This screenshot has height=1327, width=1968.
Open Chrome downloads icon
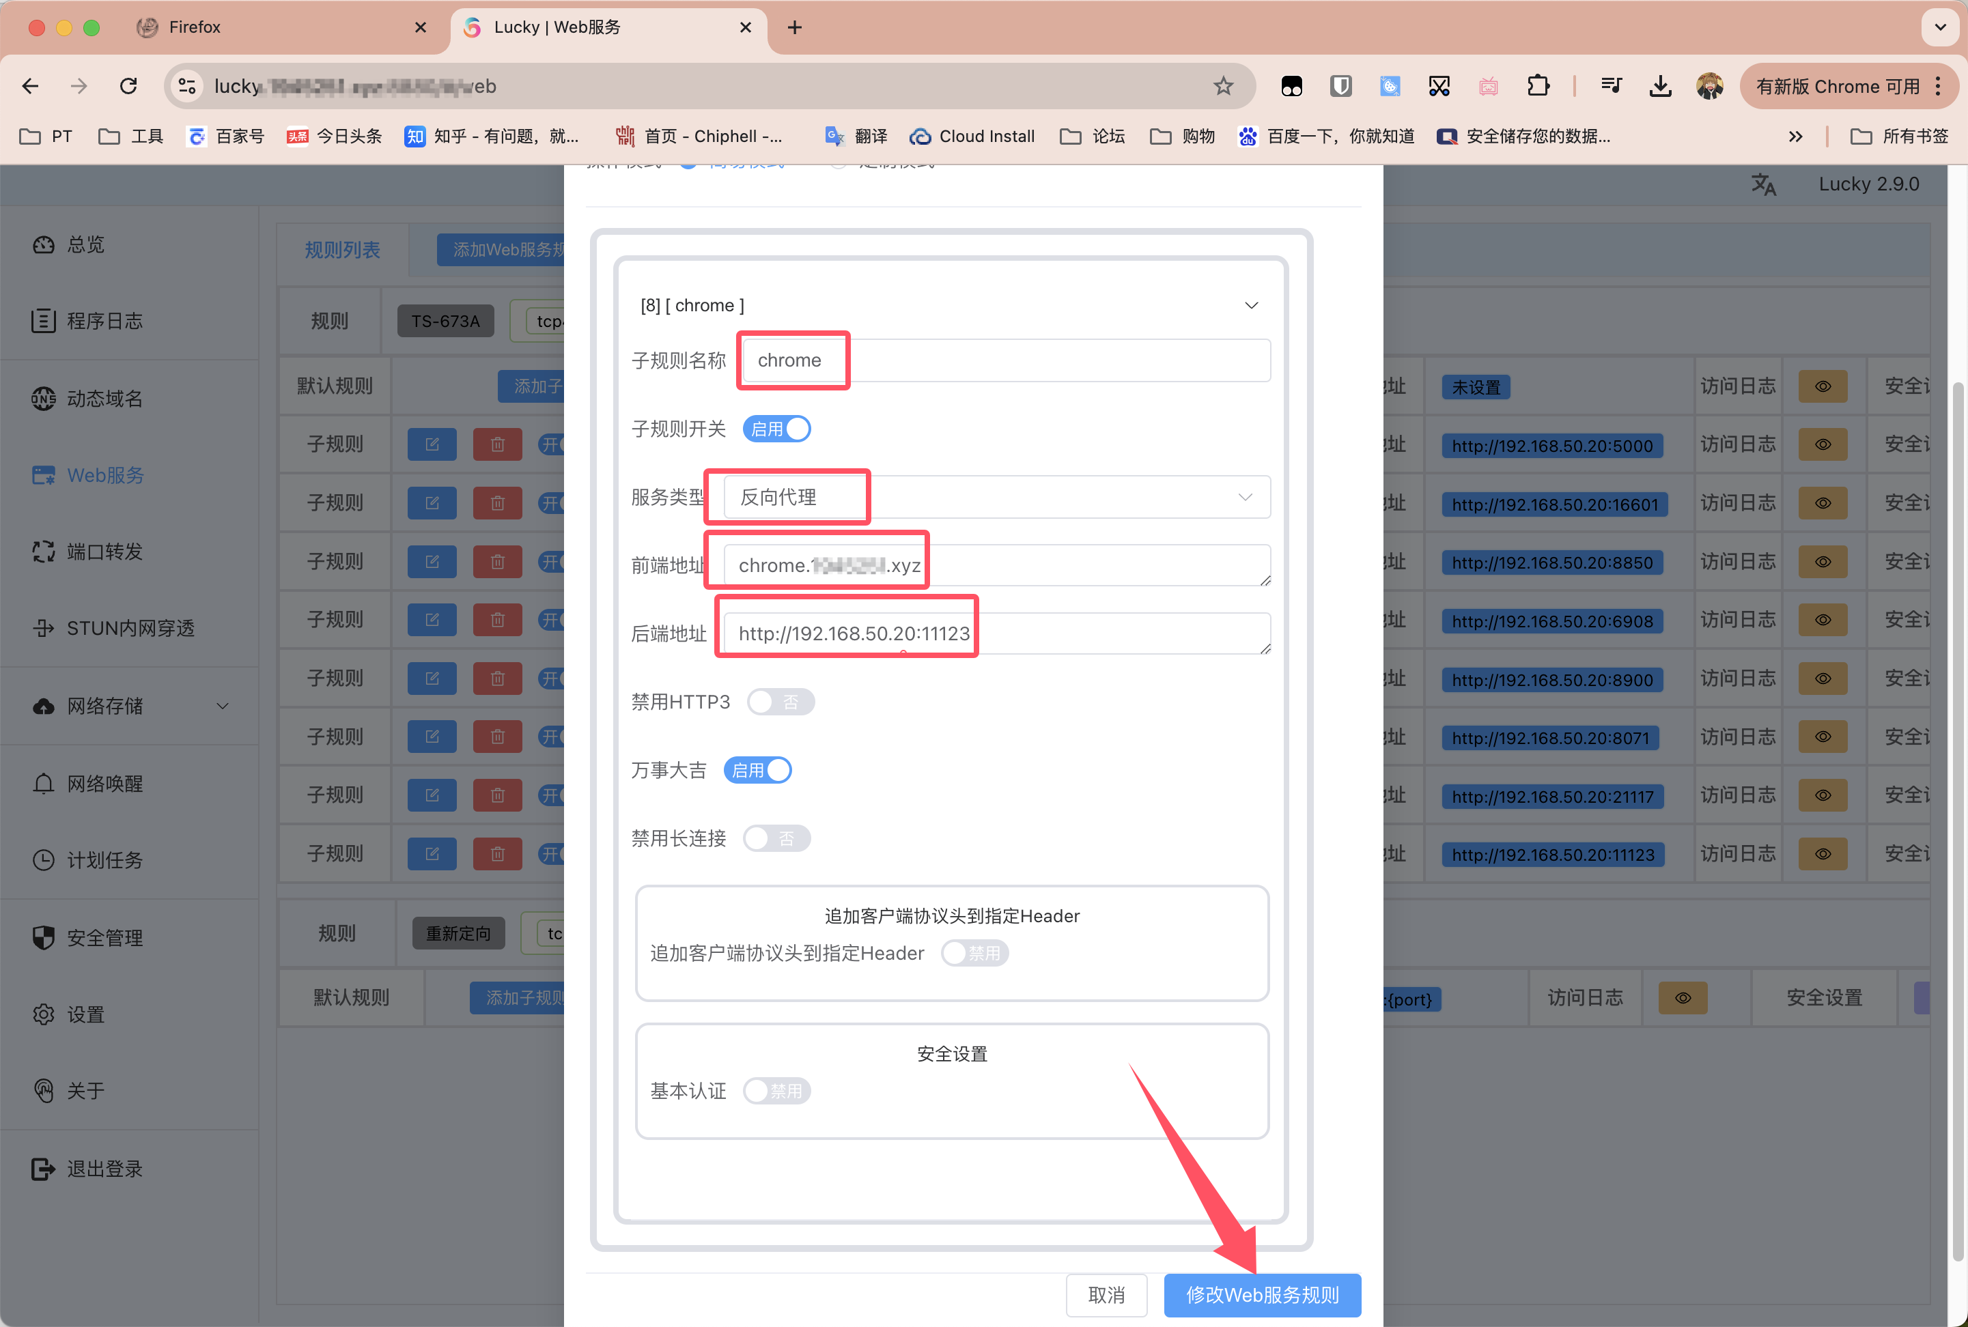point(1660,85)
